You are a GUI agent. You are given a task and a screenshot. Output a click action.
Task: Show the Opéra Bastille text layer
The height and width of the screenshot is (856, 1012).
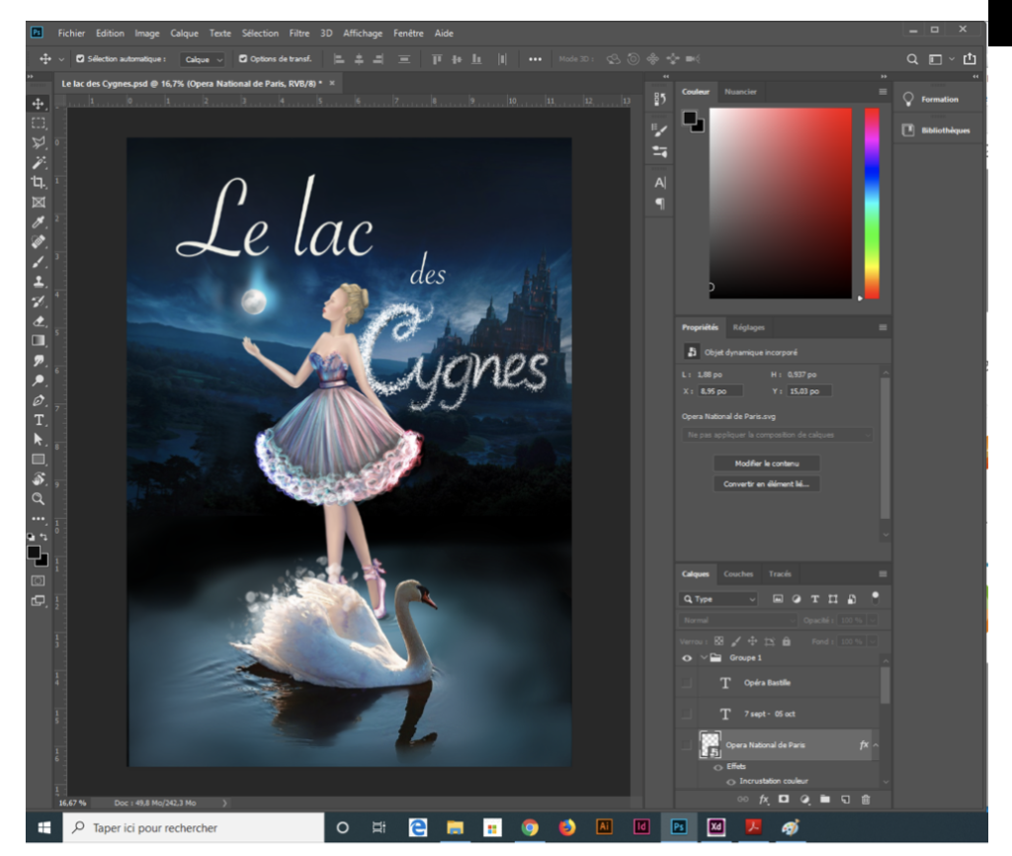[687, 682]
